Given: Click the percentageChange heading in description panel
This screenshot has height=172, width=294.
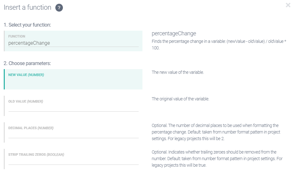Looking at the screenshot, I should point(174,33).
